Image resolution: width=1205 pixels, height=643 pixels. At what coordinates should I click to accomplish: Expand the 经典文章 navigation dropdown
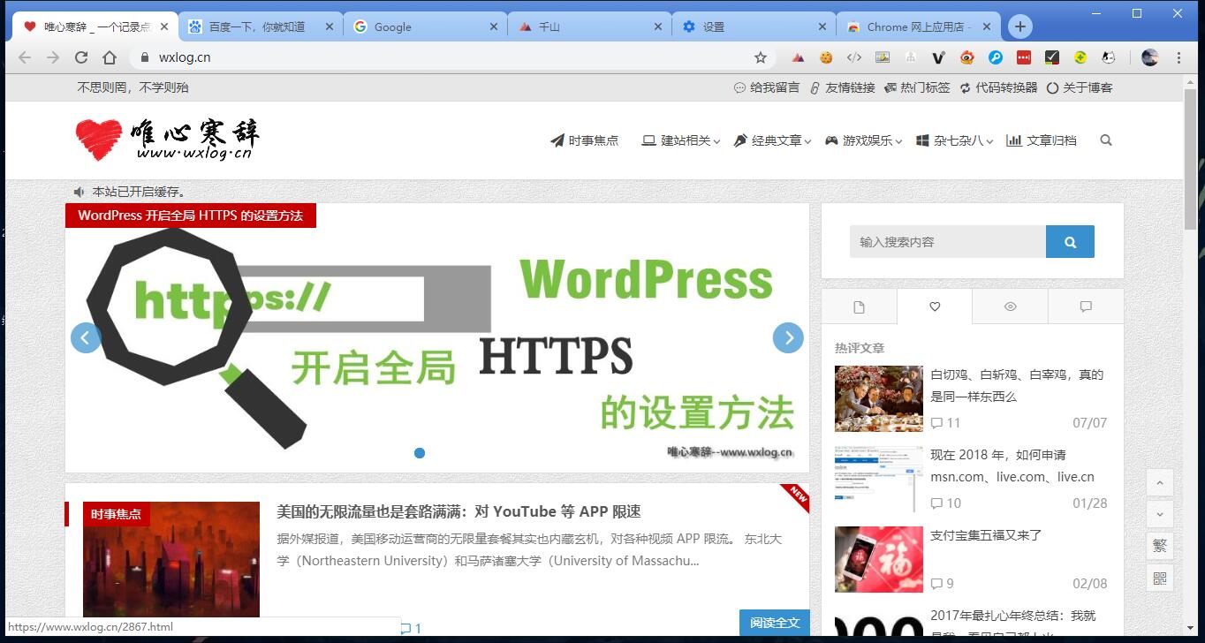[772, 140]
